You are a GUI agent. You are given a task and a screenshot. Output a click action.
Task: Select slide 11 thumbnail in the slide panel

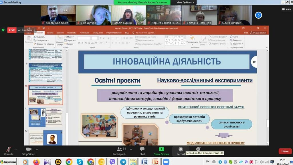pyautogui.click(x=46, y=117)
